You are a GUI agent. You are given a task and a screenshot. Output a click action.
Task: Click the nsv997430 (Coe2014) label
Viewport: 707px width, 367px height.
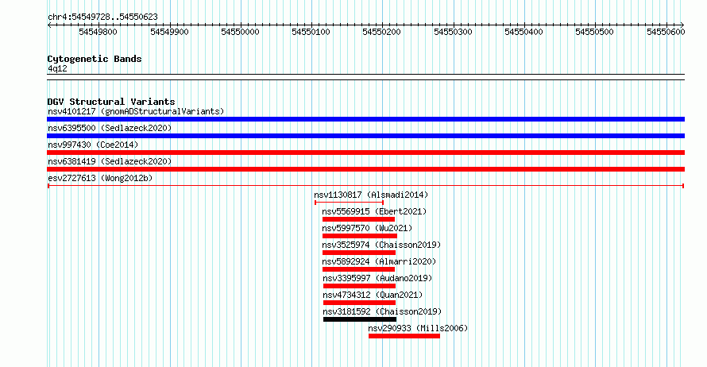[93, 145]
